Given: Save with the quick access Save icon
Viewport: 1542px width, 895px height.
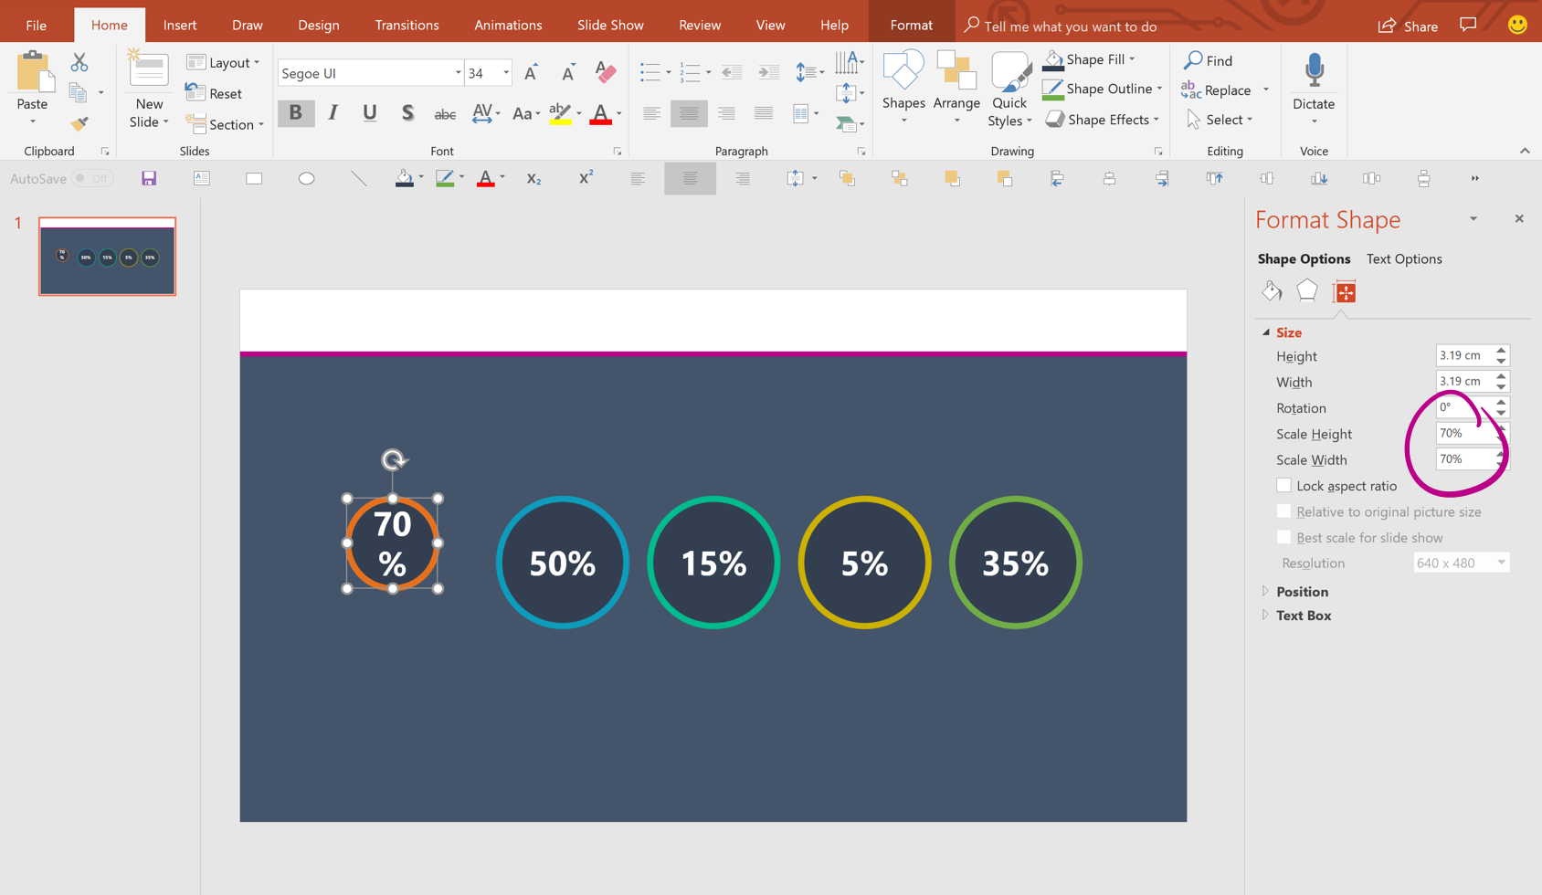Looking at the screenshot, I should coord(149,178).
